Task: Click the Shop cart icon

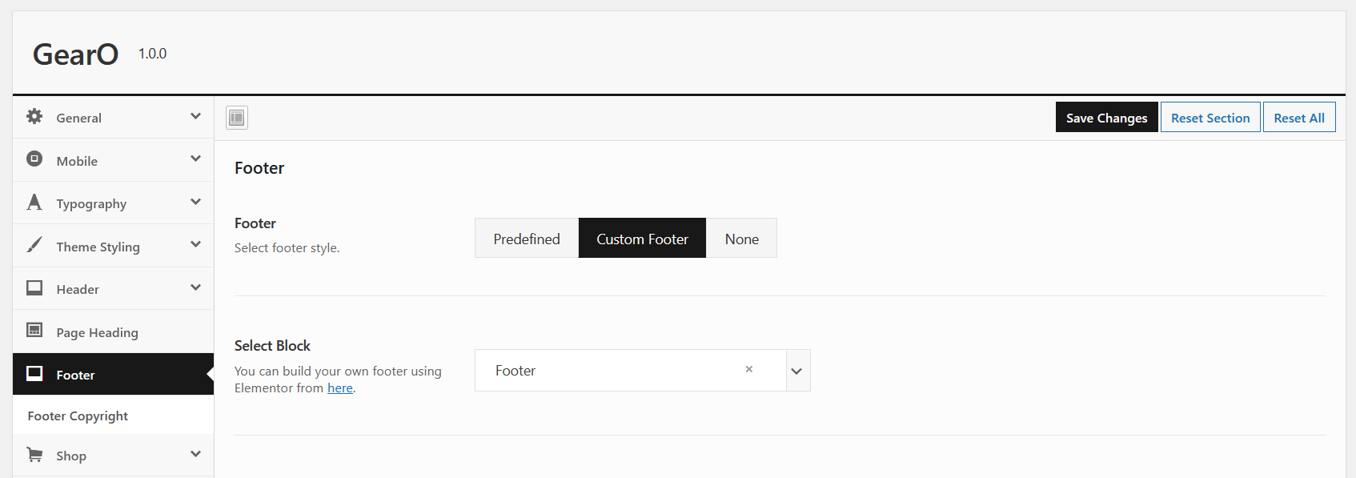Action: click(x=34, y=455)
